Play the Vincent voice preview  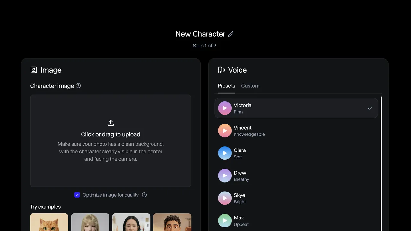tap(225, 131)
